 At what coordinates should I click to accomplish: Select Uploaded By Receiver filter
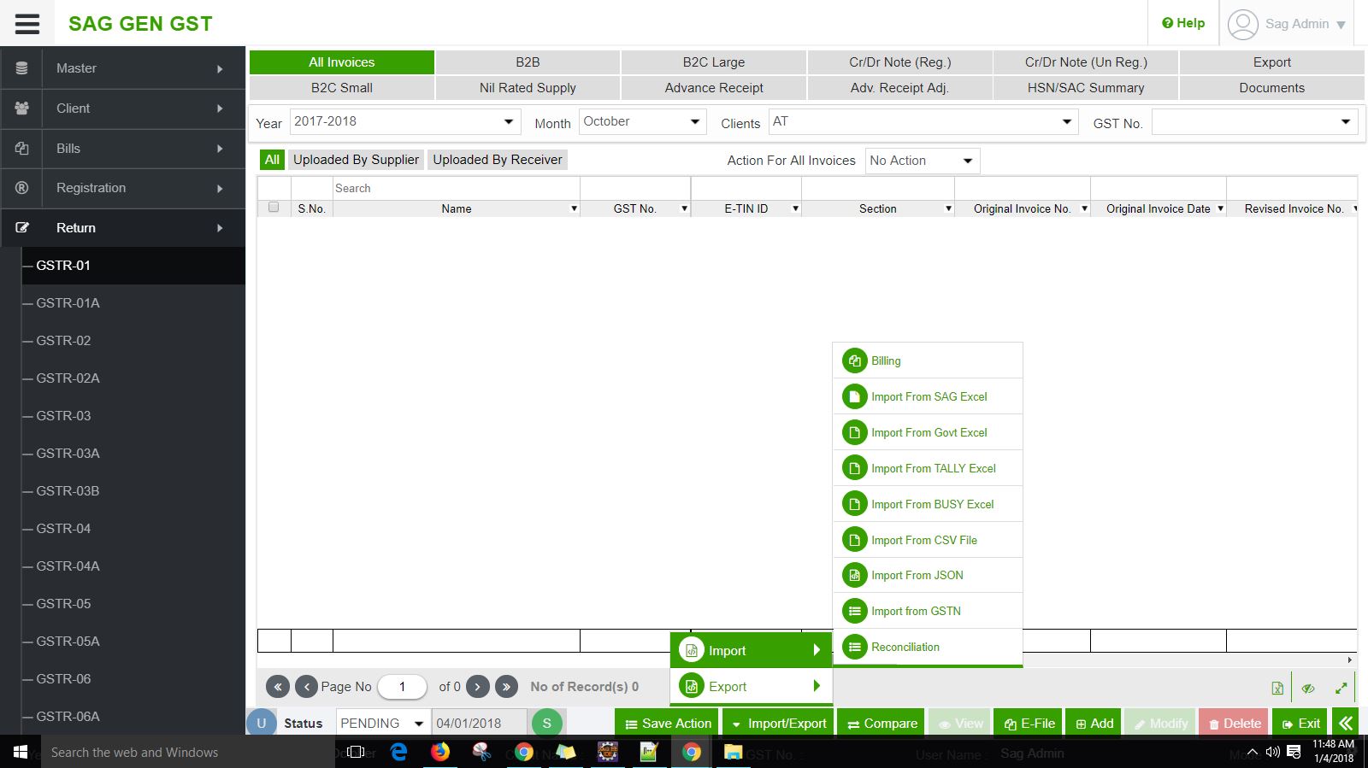(x=498, y=160)
